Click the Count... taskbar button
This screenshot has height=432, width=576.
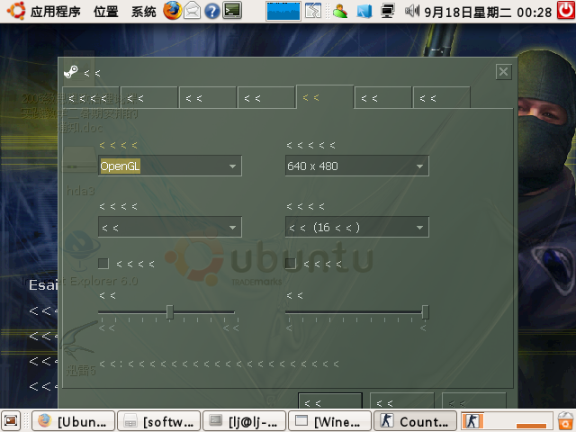(415, 421)
